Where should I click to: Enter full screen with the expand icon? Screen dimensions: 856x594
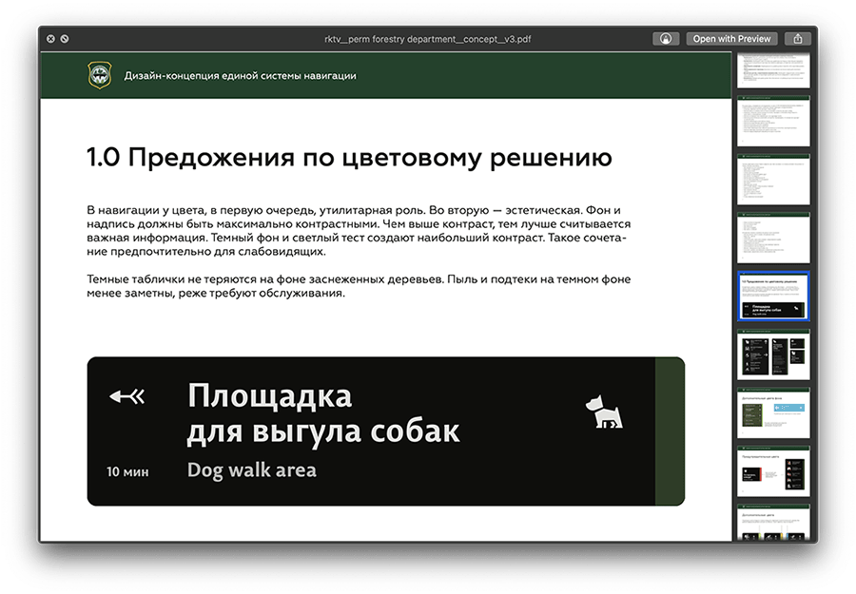point(65,39)
